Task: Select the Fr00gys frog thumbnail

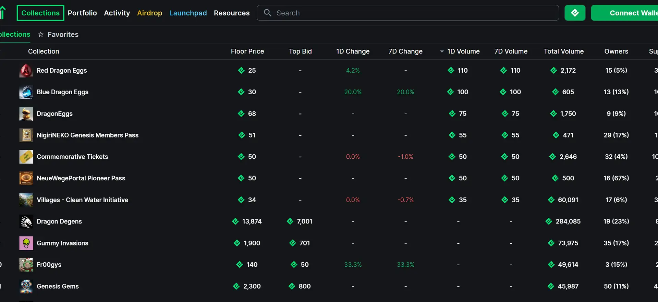Action: (x=26, y=265)
